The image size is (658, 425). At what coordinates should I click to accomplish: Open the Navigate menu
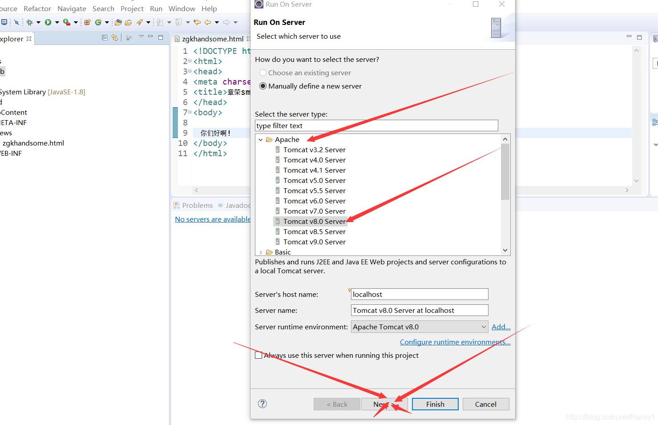tap(72, 8)
